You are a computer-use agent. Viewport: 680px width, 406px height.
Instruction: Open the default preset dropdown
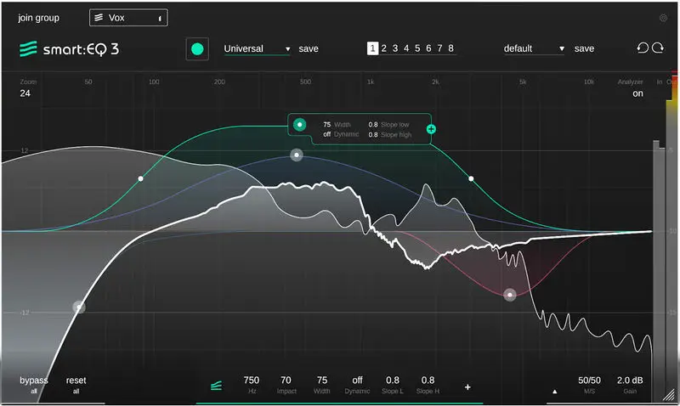point(534,48)
